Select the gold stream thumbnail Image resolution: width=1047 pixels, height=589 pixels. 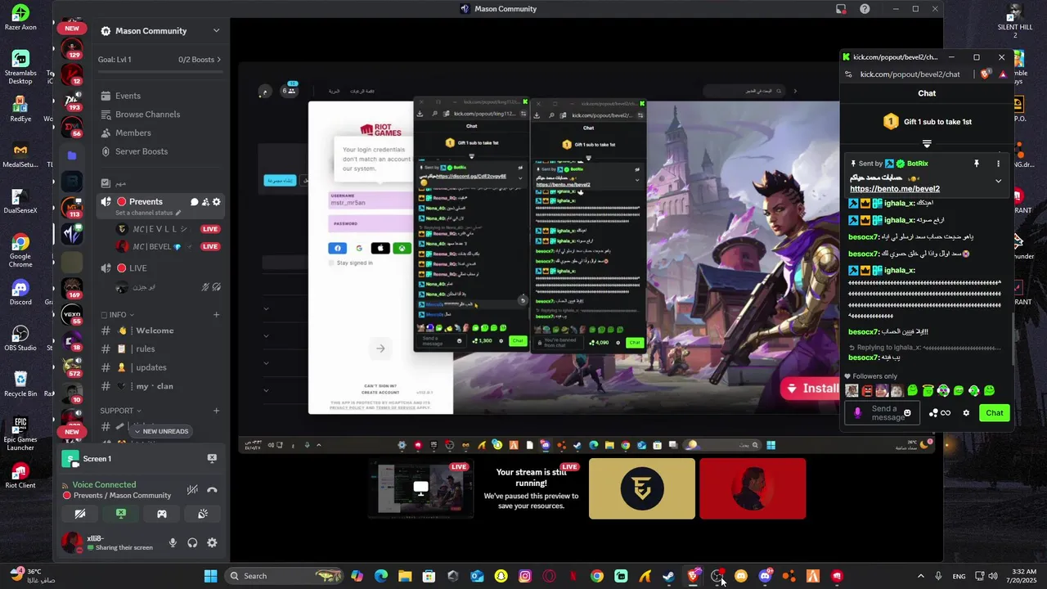[x=642, y=488]
